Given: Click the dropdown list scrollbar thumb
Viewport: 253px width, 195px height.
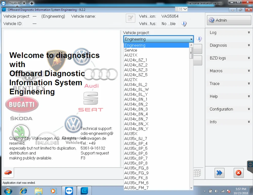Looking at the screenshot, I should click(x=191, y=53).
